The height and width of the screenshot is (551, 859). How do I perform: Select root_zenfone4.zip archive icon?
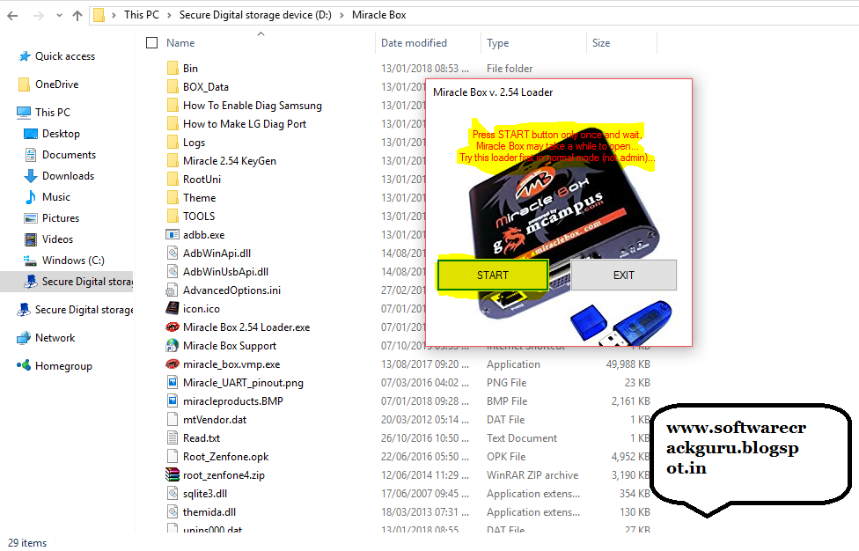pyautogui.click(x=173, y=475)
